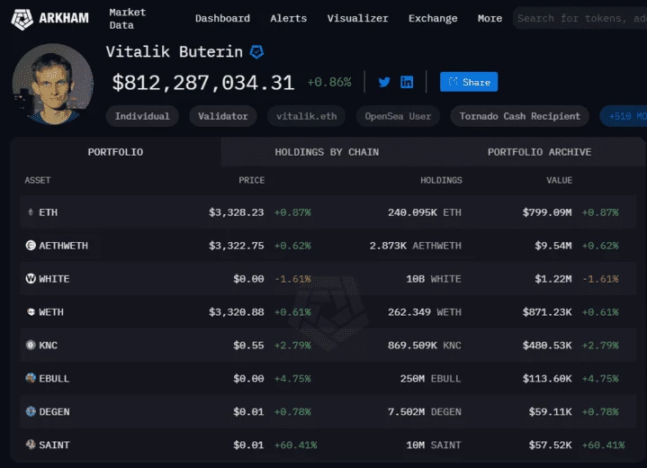The width and height of the screenshot is (647, 468).
Task: Click the ETH asset name
Action: coord(49,212)
